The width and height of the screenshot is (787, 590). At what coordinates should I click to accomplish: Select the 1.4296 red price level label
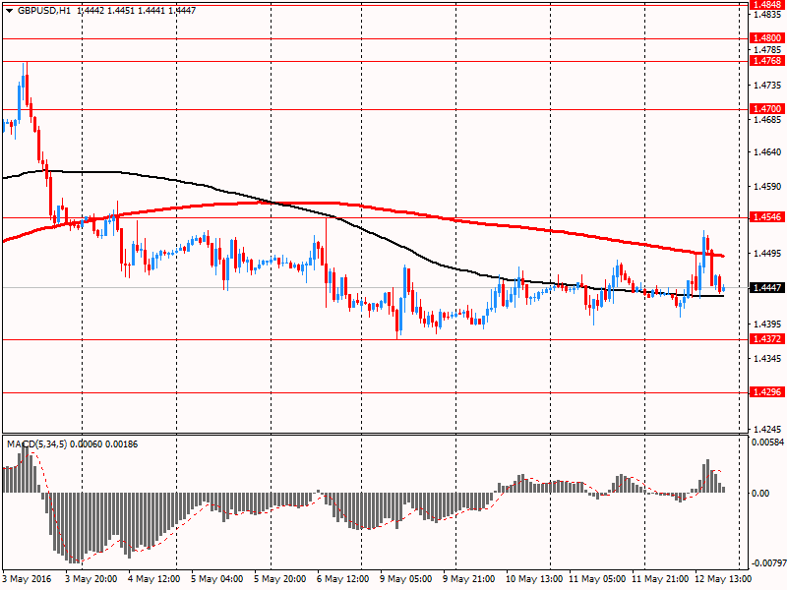pos(767,391)
